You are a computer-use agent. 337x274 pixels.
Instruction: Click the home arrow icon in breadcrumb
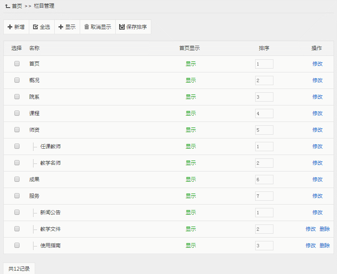coord(7,6)
